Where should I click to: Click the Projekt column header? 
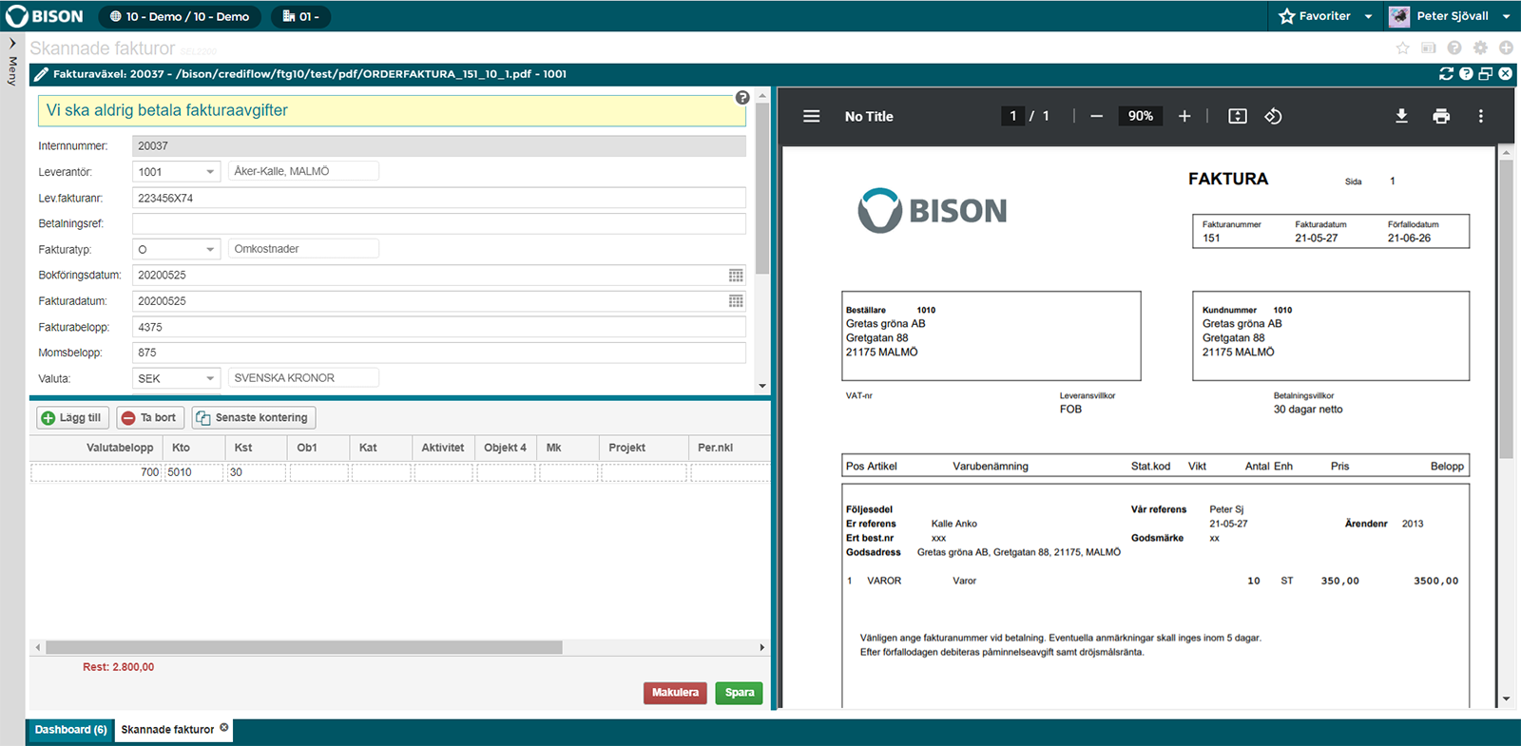coord(644,448)
